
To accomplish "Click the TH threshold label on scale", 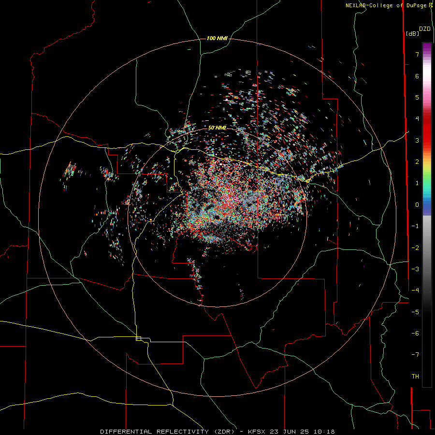I will [415, 377].
